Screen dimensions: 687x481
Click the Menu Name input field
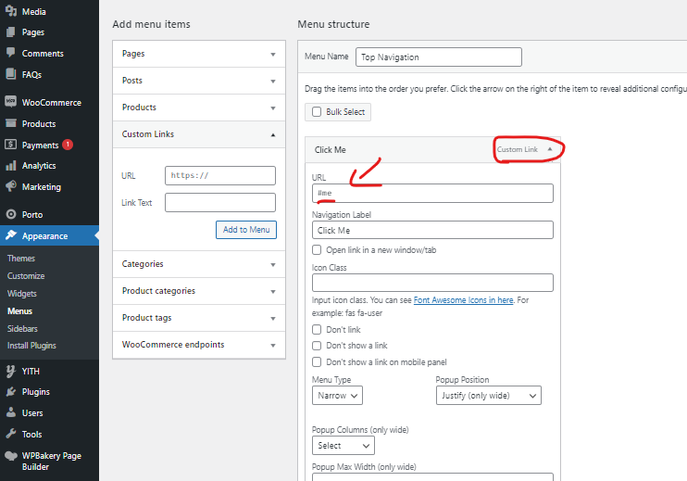click(439, 57)
